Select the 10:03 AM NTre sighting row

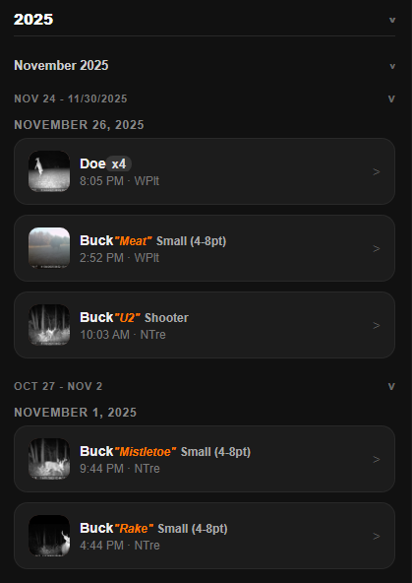[205, 325]
